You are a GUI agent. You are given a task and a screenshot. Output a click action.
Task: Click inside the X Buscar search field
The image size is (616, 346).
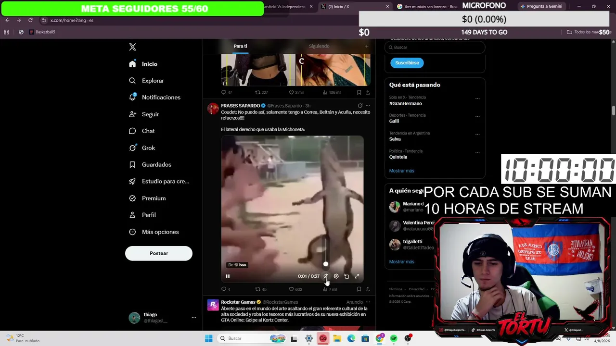[435, 47]
